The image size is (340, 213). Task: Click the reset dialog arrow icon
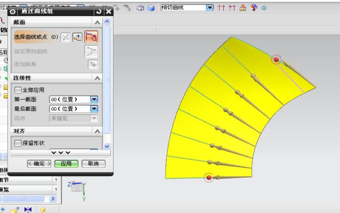pyautogui.click(x=99, y=11)
